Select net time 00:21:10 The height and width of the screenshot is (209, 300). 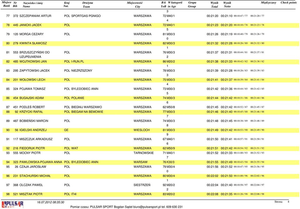(x=227, y=16)
